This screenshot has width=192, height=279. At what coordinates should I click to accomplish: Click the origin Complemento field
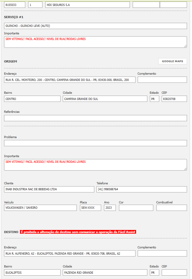tap(162, 80)
